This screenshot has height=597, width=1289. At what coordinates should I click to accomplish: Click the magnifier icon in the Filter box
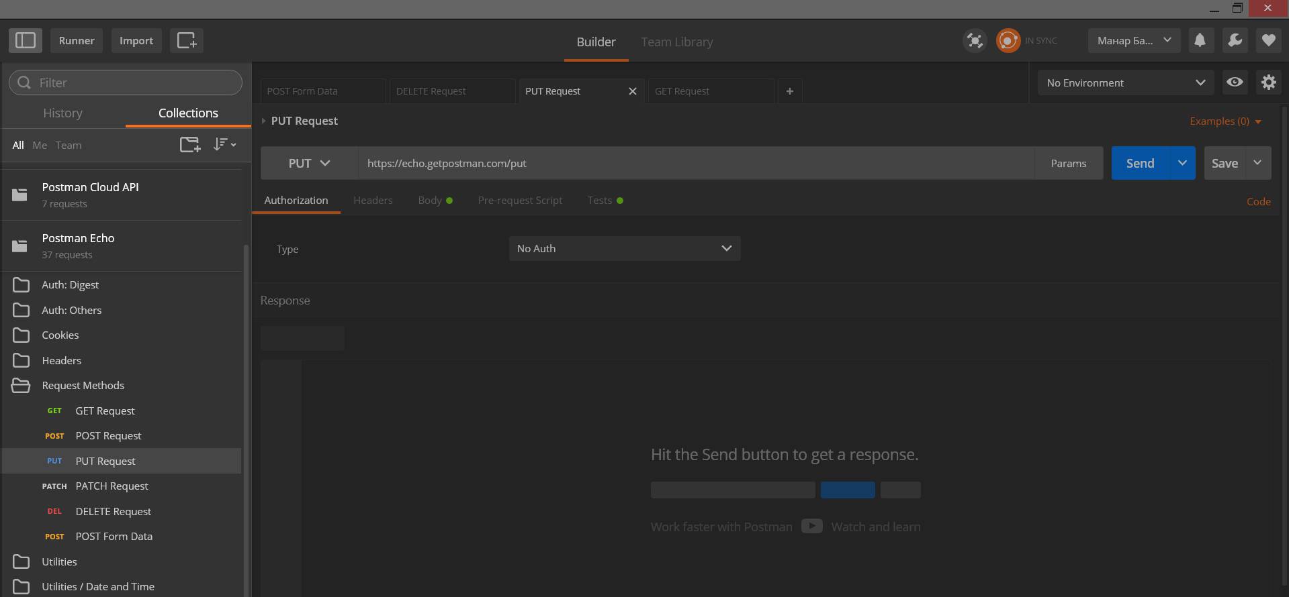24,83
